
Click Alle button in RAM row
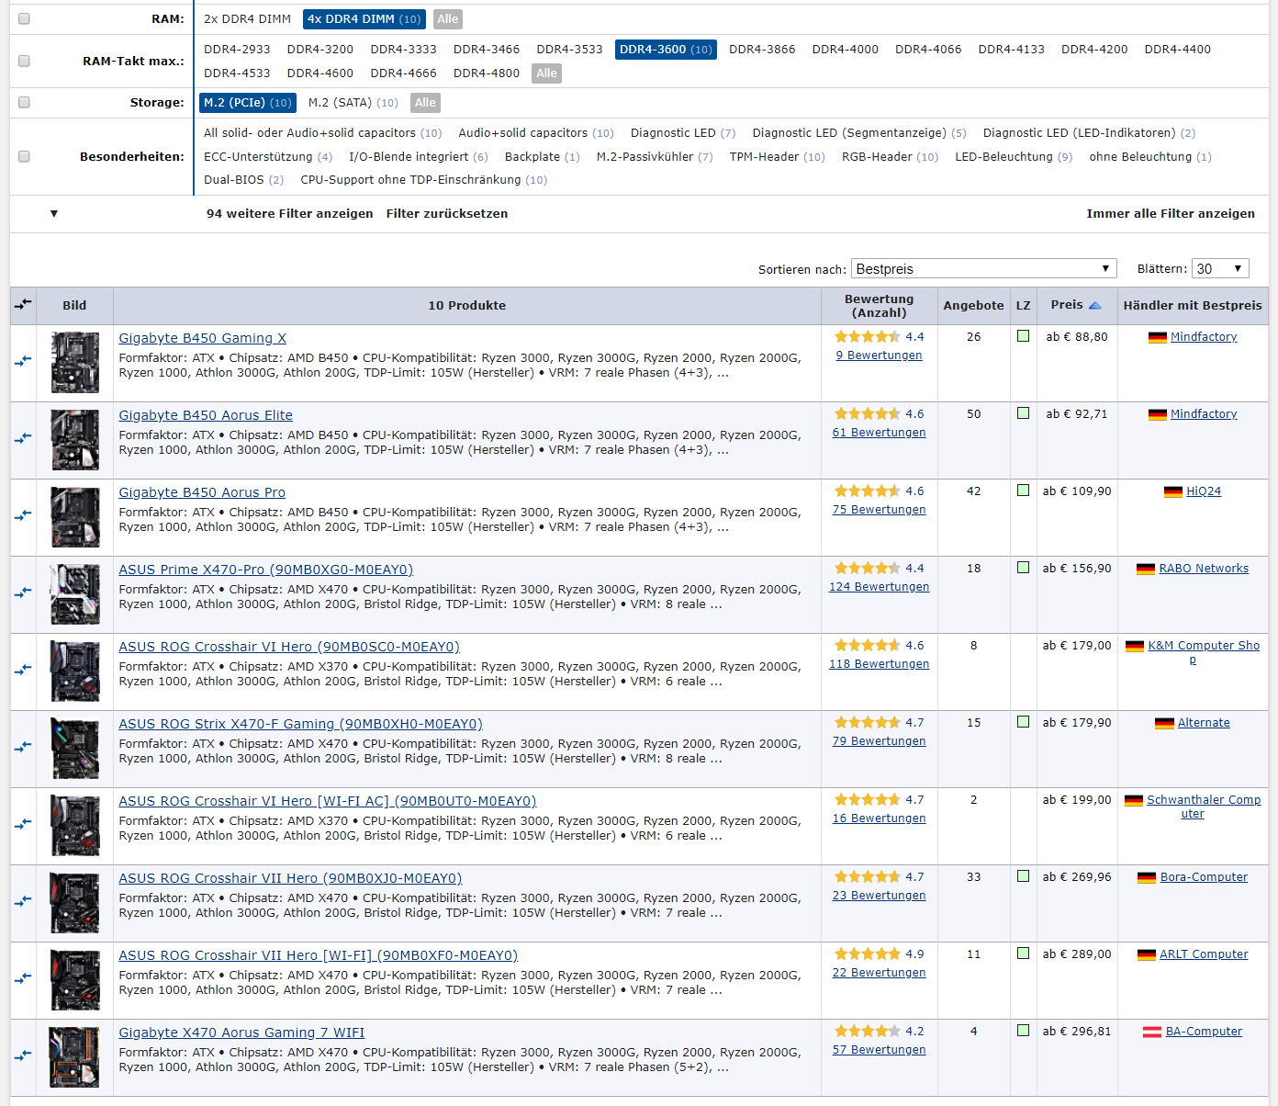pos(448,19)
